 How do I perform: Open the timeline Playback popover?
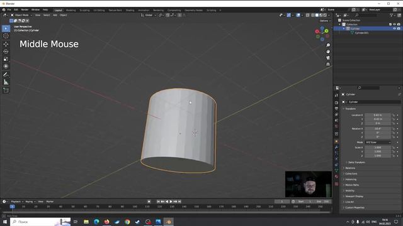tap(17, 202)
